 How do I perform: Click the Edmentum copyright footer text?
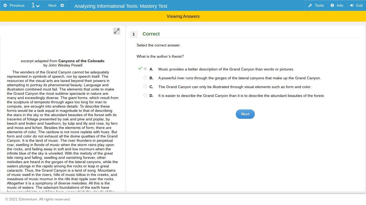pos(38,199)
